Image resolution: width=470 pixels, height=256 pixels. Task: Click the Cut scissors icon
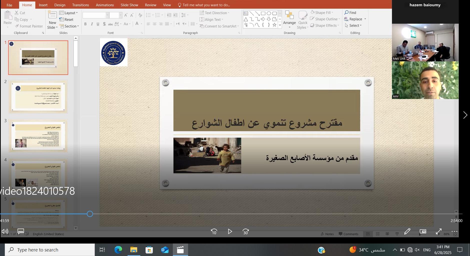pyautogui.click(x=17, y=13)
